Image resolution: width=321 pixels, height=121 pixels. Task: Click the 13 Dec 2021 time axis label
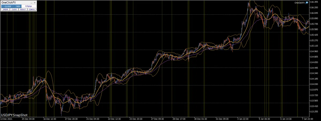click(x=6, y=119)
